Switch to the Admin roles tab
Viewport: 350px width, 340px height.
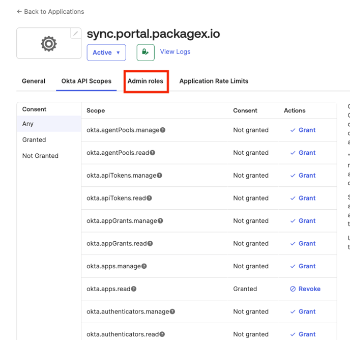click(145, 81)
